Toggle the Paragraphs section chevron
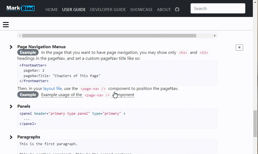This screenshot has height=154, width=258. pyautogui.click(x=11, y=137)
